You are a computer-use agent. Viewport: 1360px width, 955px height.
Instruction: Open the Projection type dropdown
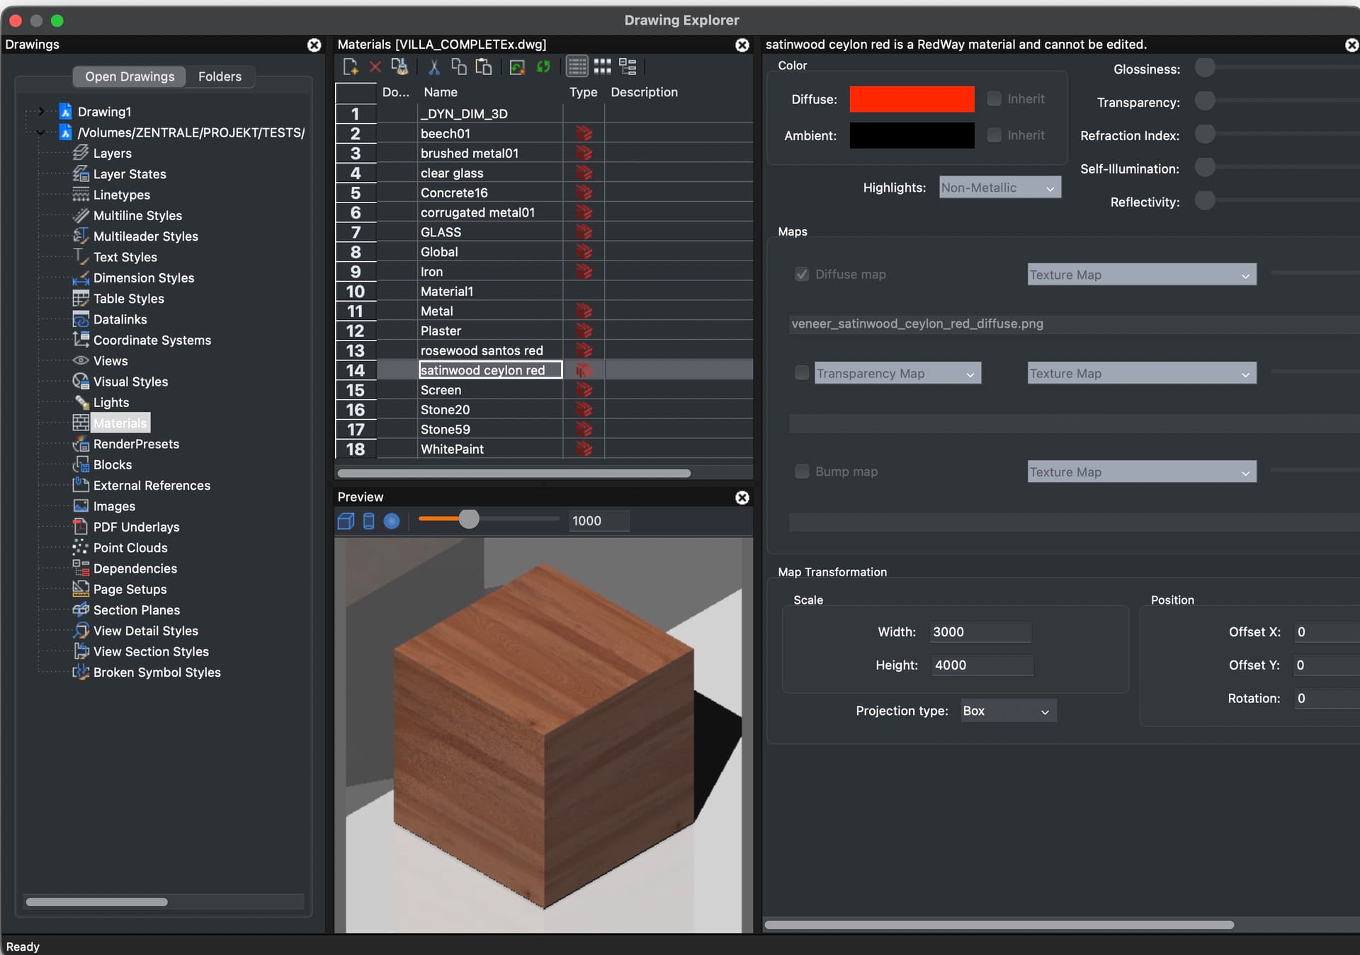pos(1008,711)
